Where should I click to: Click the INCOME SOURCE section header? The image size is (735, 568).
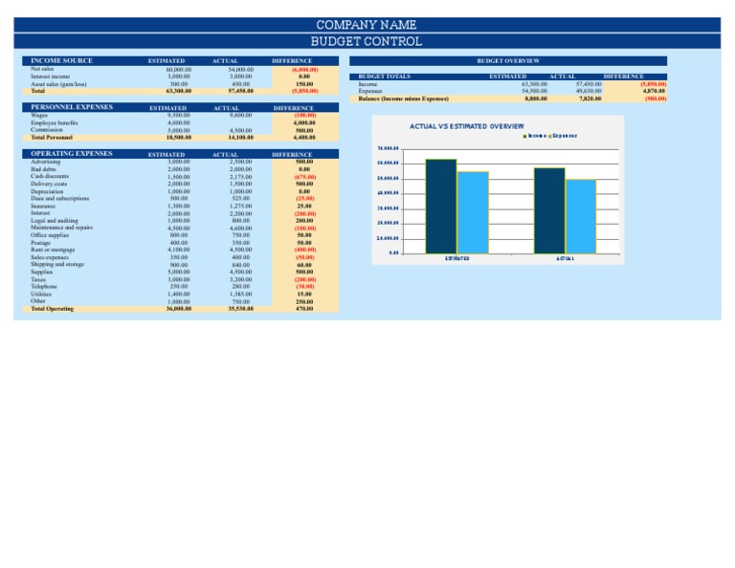(61, 60)
